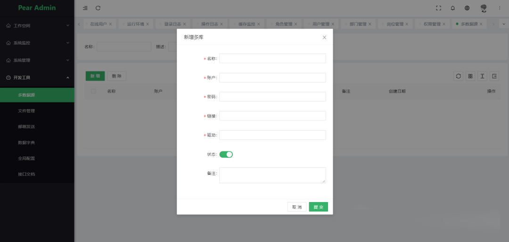Click the 删除 button
This screenshot has width=509, height=242.
pyautogui.click(x=116, y=76)
